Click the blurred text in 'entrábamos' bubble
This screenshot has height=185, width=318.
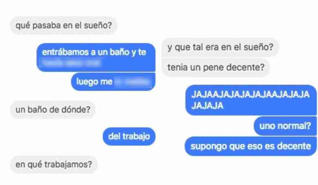pyautogui.click(x=71, y=63)
